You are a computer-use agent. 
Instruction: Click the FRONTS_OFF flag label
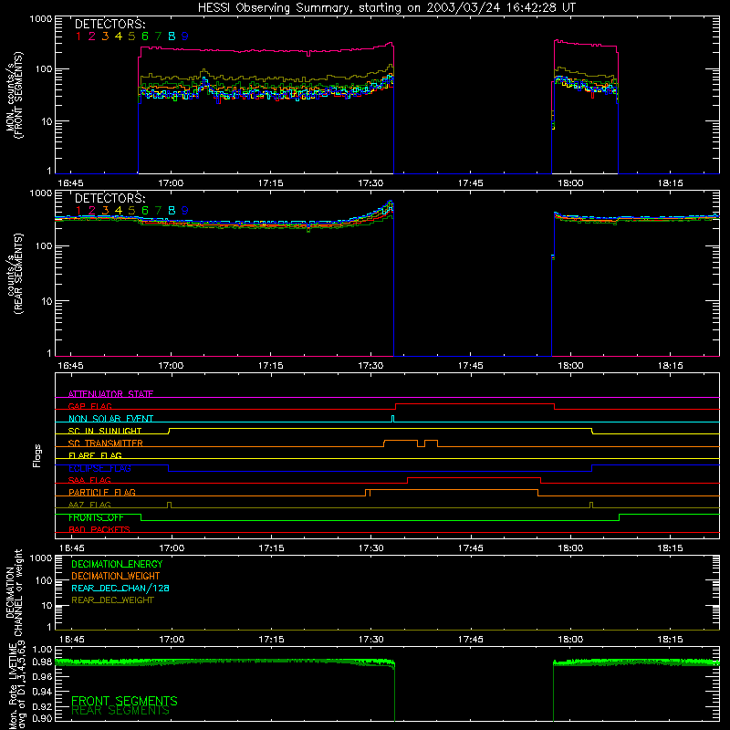pos(96,517)
